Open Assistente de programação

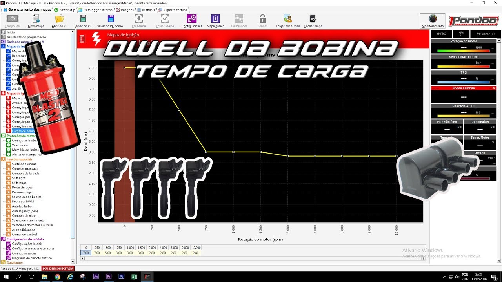pyautogui.click(x=26, y=37)
